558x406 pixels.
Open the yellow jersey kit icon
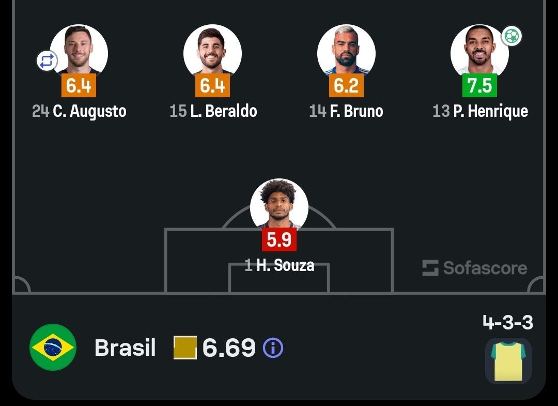pyautogui.click(x=508, y=361)
